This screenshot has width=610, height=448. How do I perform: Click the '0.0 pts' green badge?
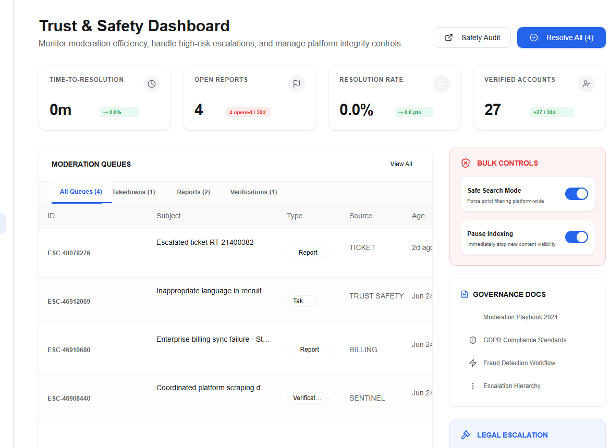[414, 113]
